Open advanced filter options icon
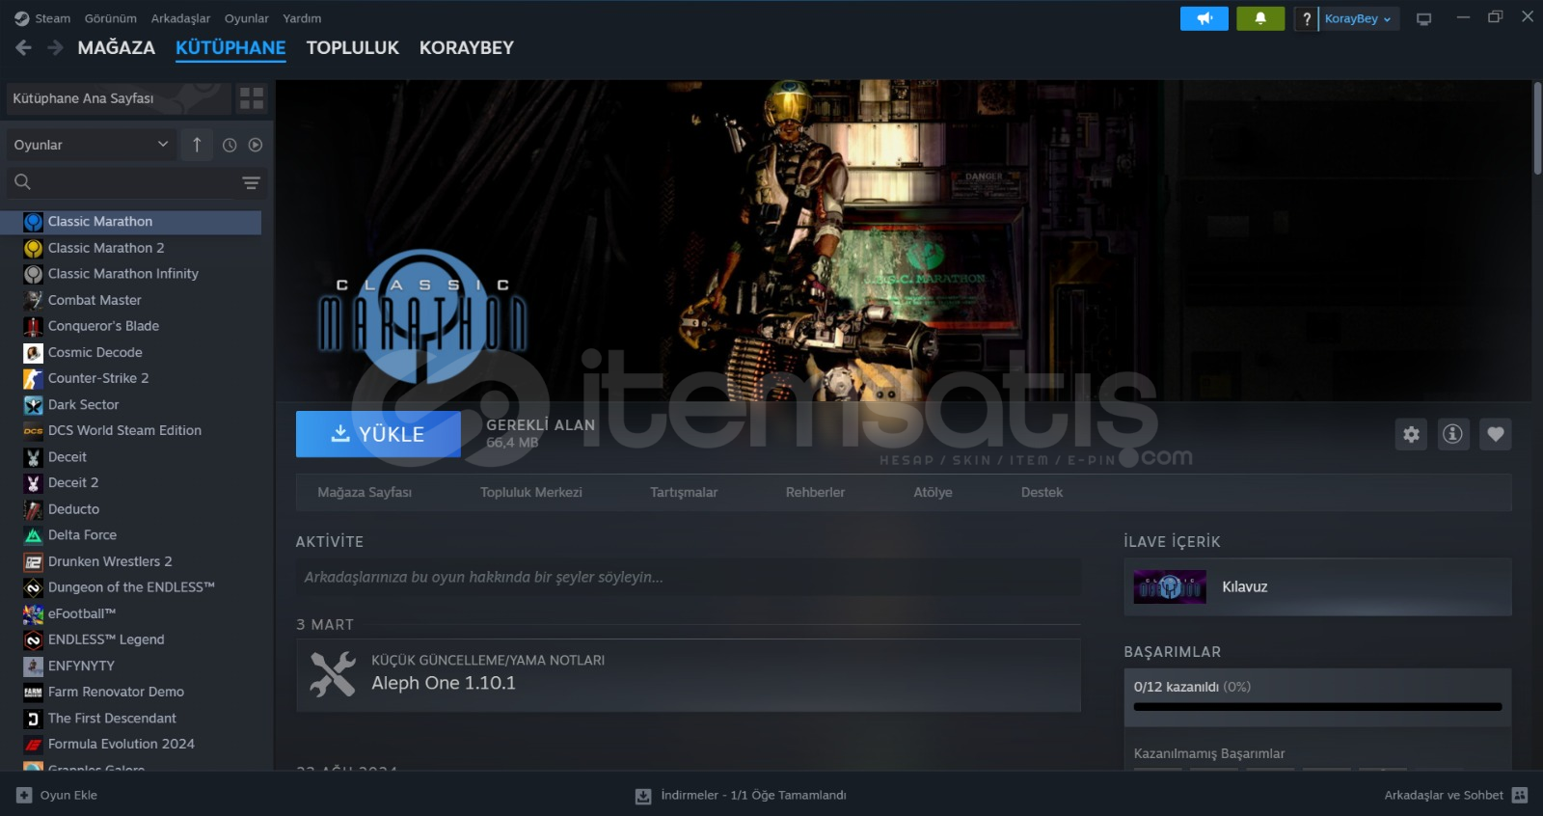Screen dimensions: 1543x816 click(252, 182)
